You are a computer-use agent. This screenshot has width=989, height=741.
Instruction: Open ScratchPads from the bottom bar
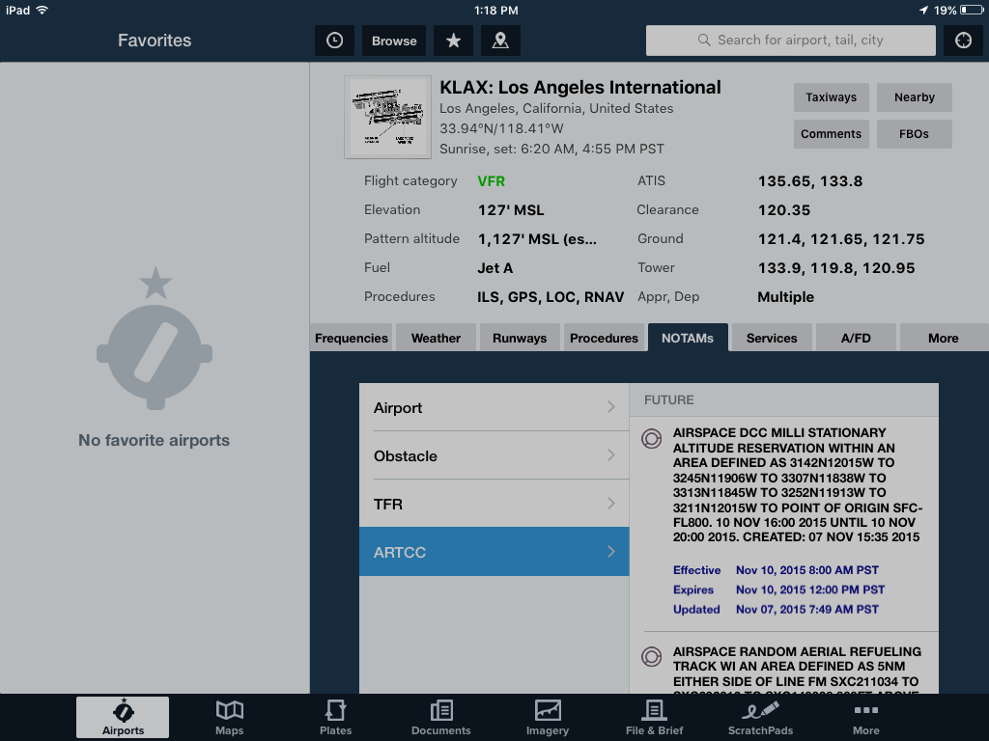[x=760, y=718]
